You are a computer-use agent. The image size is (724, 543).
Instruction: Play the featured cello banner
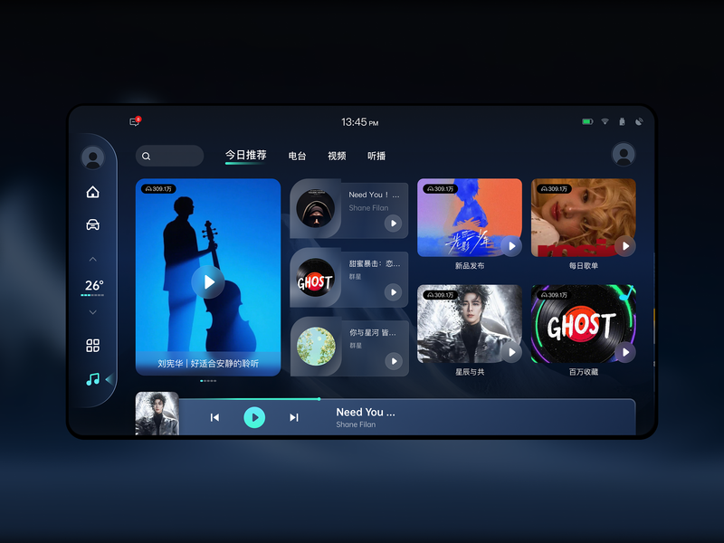pyautogui.click(x=208, y=281)
